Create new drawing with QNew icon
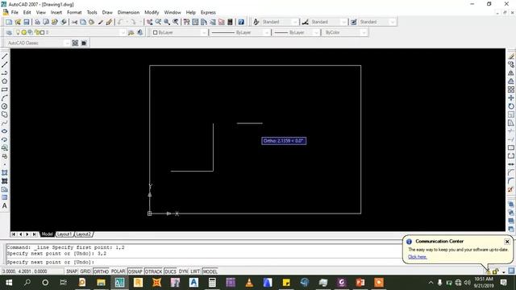 [9, 22]
